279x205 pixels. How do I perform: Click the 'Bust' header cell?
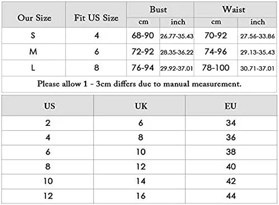160,9
